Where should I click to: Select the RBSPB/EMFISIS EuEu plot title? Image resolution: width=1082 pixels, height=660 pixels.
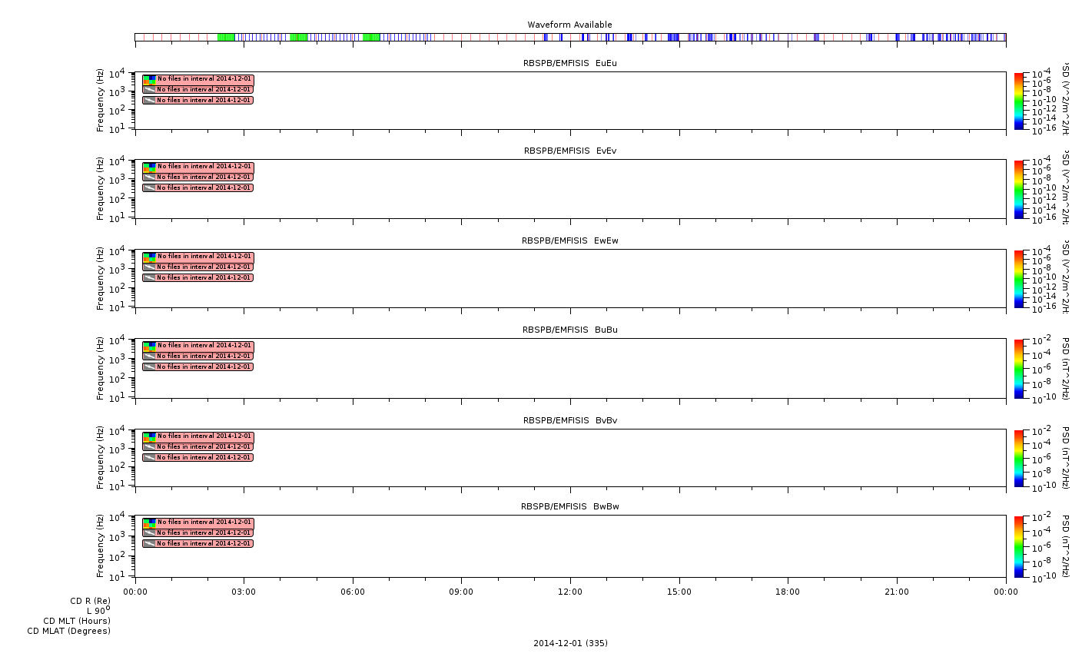pos(569,63)
